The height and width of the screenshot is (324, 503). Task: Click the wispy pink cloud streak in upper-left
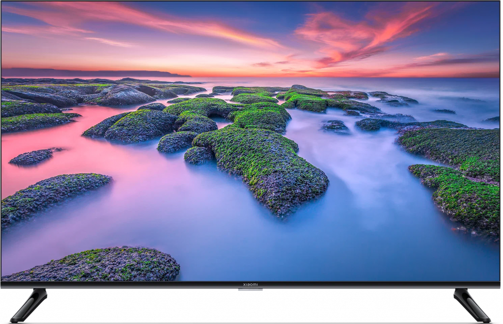[108, 42]
